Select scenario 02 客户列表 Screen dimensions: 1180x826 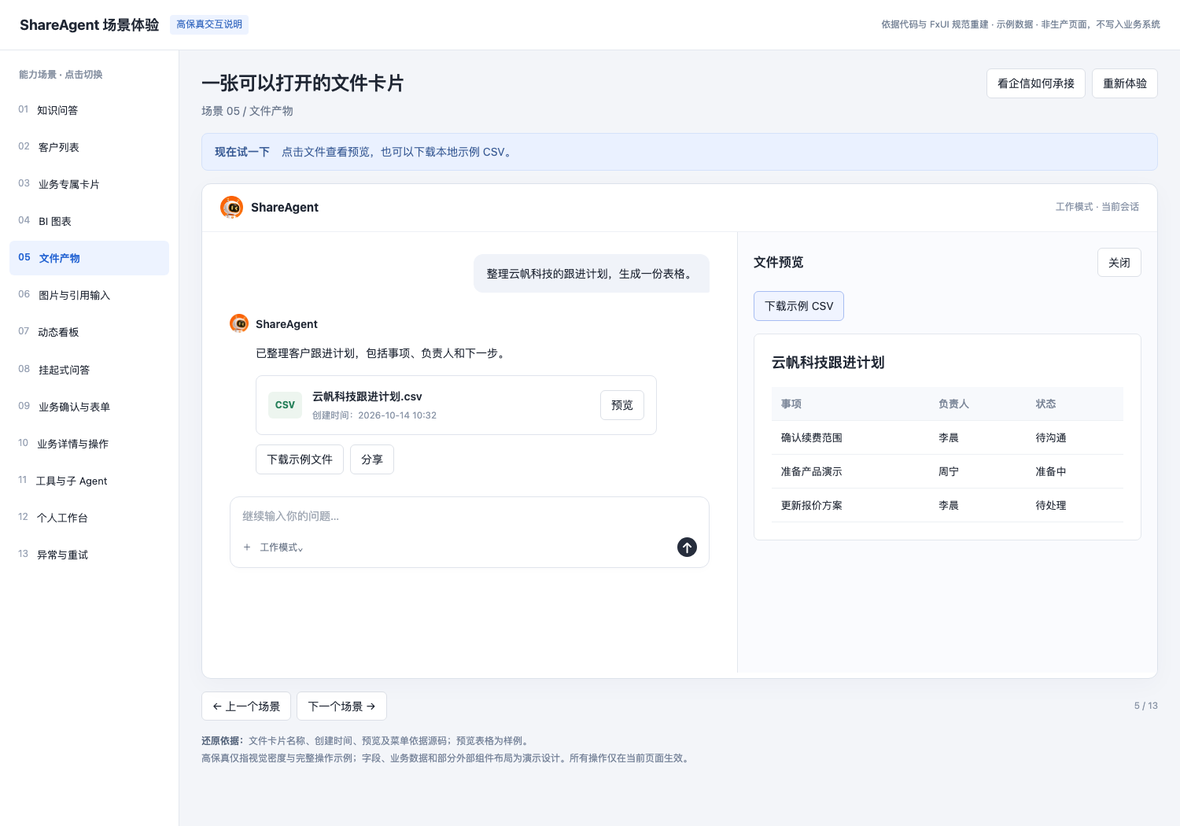(89, 147)
